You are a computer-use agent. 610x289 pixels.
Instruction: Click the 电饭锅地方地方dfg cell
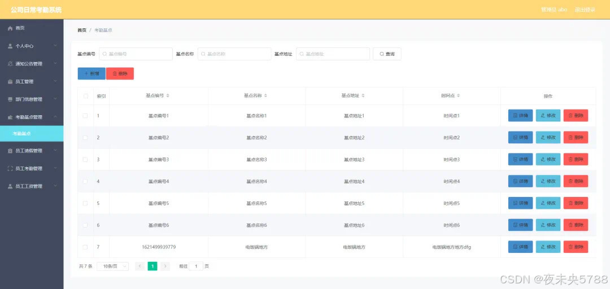click(452, 247)
